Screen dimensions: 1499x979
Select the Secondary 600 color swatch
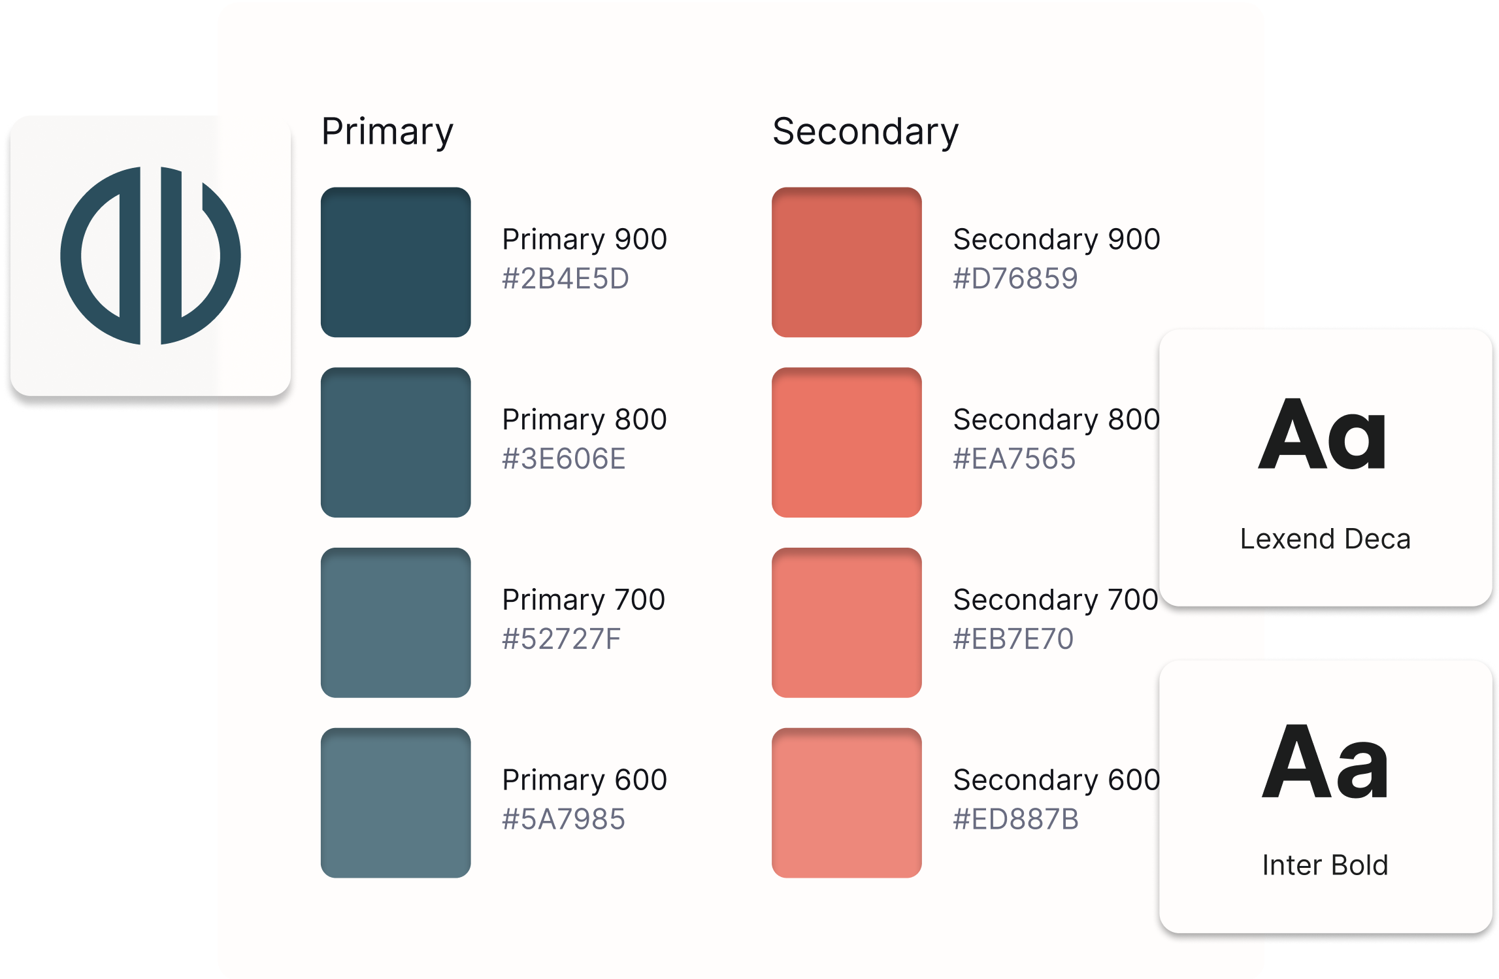click(846, 803)
